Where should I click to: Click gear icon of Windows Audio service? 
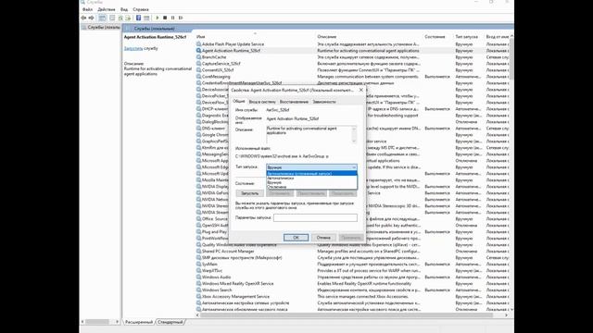[x=198, y=277]
